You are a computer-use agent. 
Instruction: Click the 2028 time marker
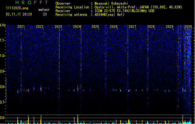click(151, 26)
